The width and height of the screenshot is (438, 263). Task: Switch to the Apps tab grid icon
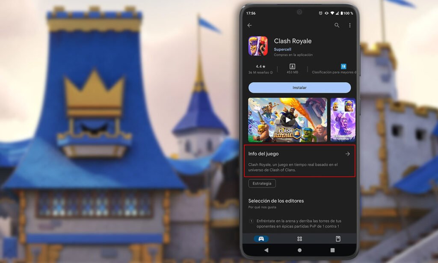click(299, 239)
